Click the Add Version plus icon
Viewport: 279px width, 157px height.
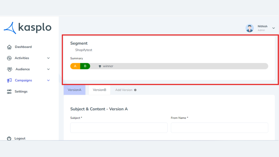click(x=135, y=90)
